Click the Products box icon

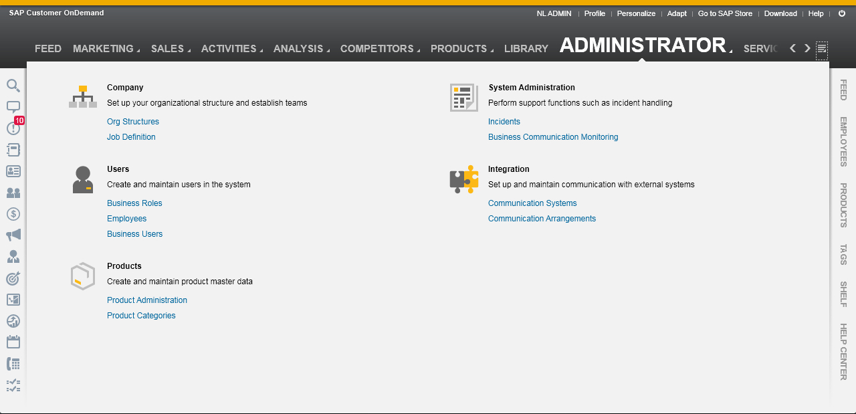(x=83, y=276)
